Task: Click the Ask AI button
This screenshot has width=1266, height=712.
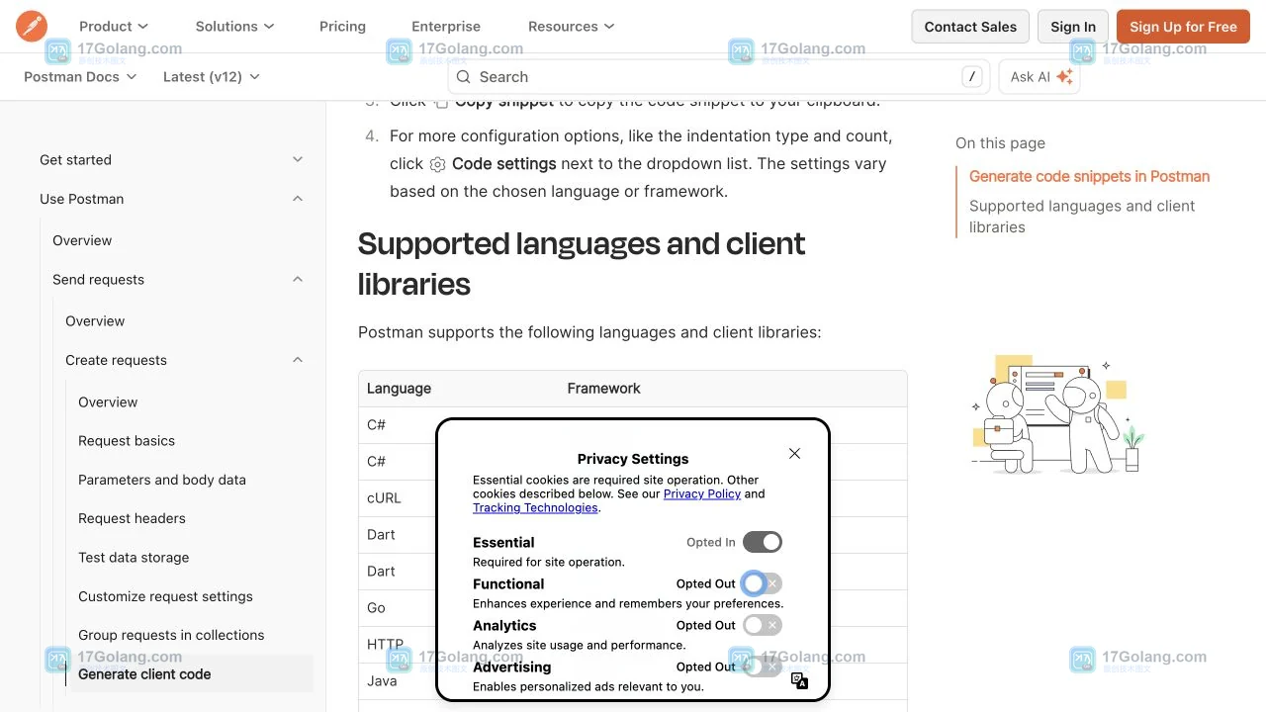Action: click(1040, 77)
